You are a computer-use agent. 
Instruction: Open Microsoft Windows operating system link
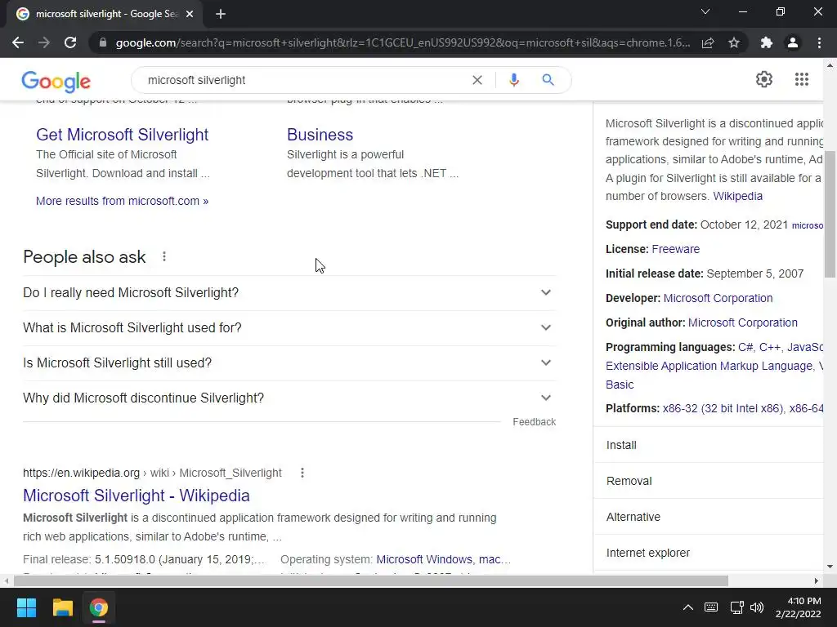coord(424,559)
